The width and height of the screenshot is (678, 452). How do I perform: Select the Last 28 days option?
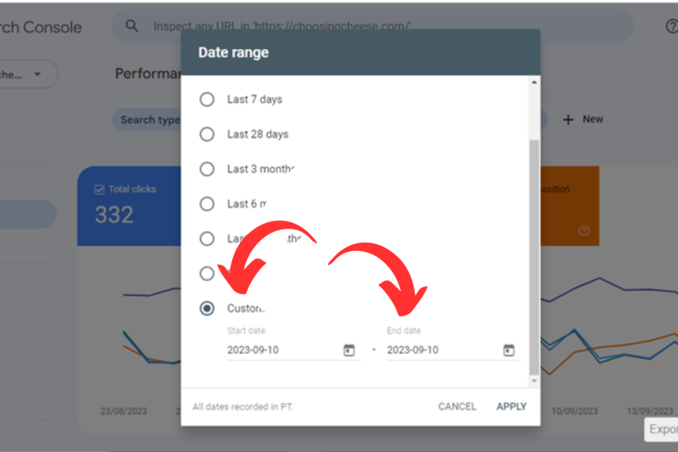pos(207,134)
